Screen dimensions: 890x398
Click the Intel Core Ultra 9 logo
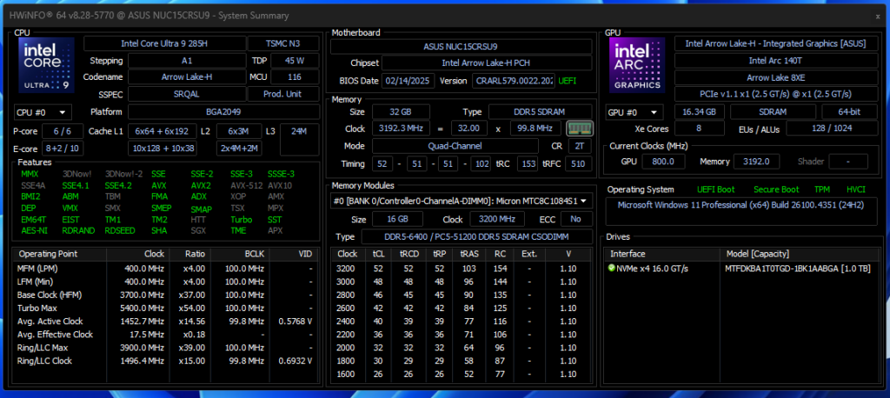point(47,64)
